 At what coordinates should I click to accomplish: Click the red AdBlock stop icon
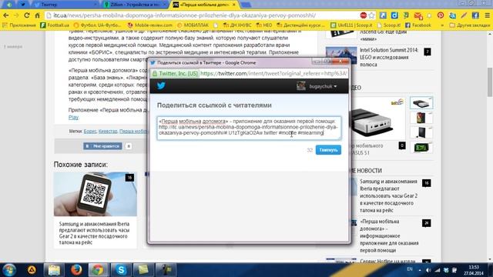pos(363,15)
